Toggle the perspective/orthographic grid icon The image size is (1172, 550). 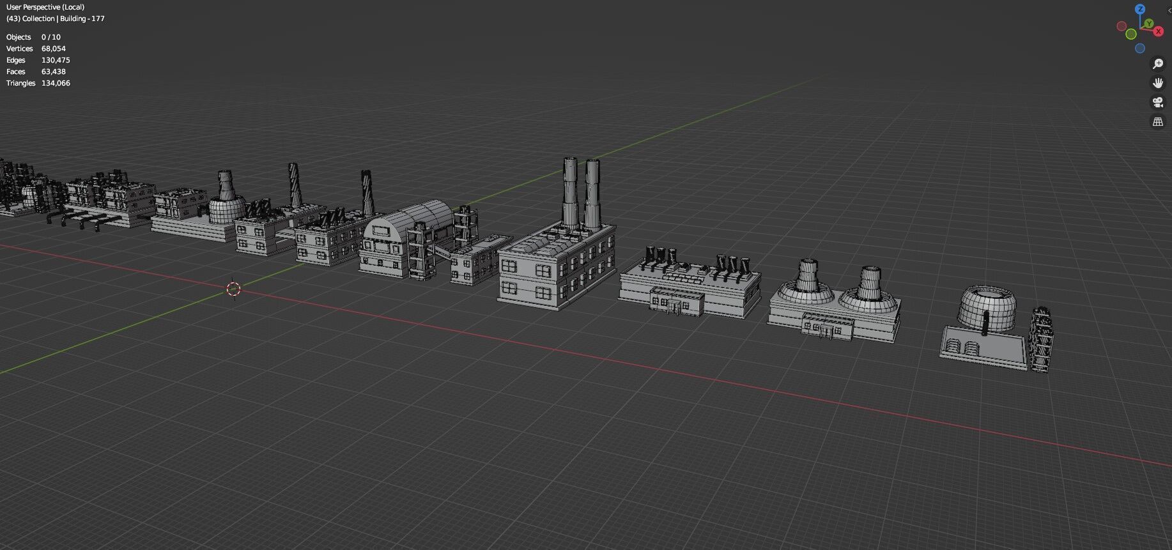1158,121
